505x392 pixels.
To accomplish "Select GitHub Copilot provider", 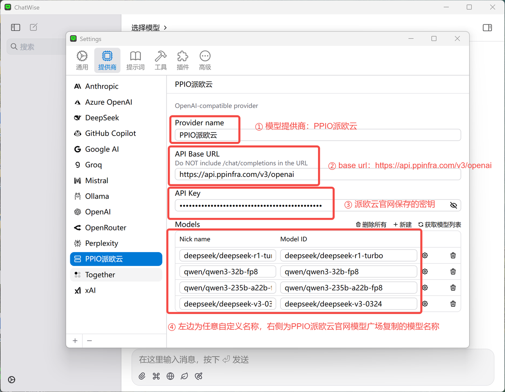I will 116,134.
